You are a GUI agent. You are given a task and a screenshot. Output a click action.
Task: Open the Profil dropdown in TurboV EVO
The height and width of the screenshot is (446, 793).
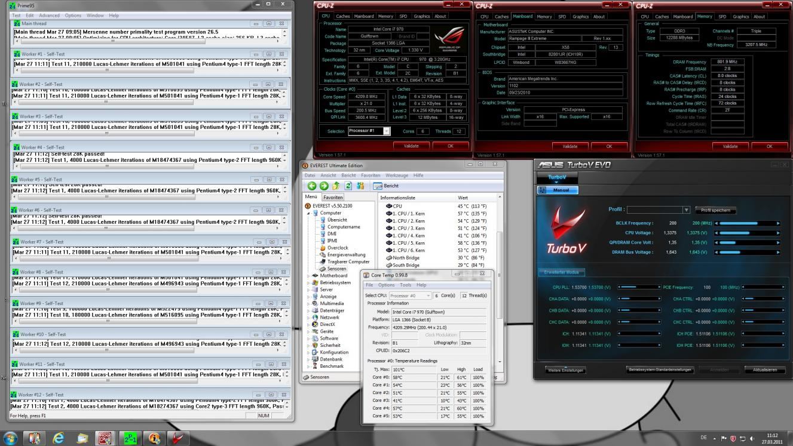[x=686, y=210]
